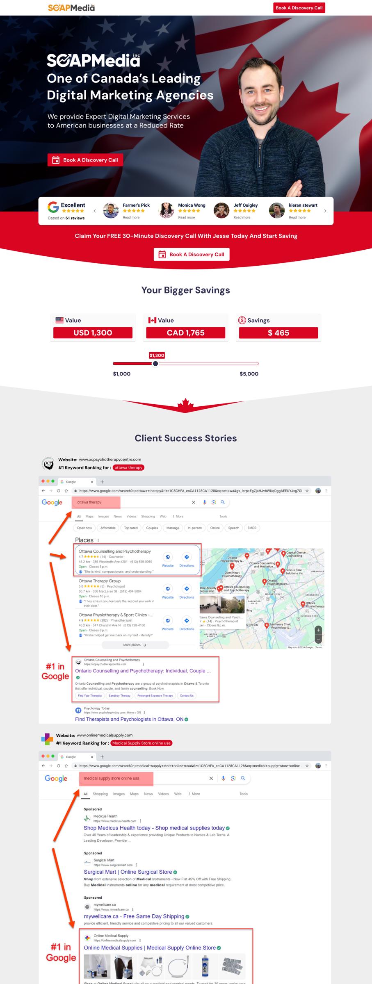The width and height of the screenshot is (372, 984).
Task: Click the 'CAD 1,765' value box
Action: click(x=186, y=333)
